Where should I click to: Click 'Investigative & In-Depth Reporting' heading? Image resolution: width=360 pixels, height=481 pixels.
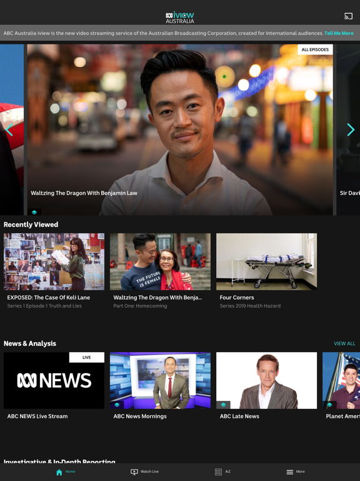click(x=59, y=461)
